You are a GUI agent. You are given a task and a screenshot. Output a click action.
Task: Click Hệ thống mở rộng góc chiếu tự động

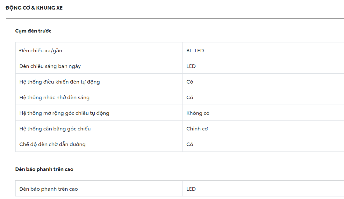coord(64,113)
